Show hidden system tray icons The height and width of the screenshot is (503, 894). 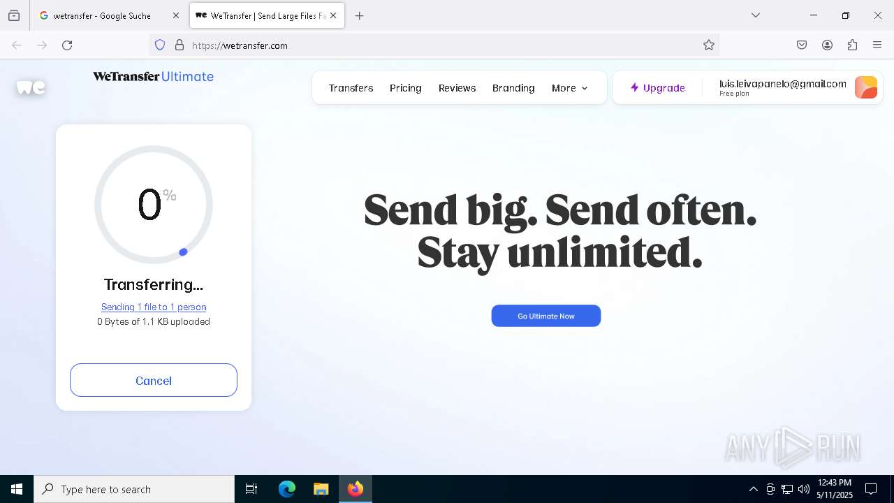point(754,489)
